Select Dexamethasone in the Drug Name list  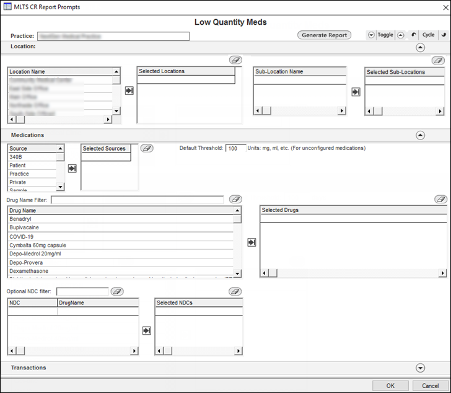121,271
